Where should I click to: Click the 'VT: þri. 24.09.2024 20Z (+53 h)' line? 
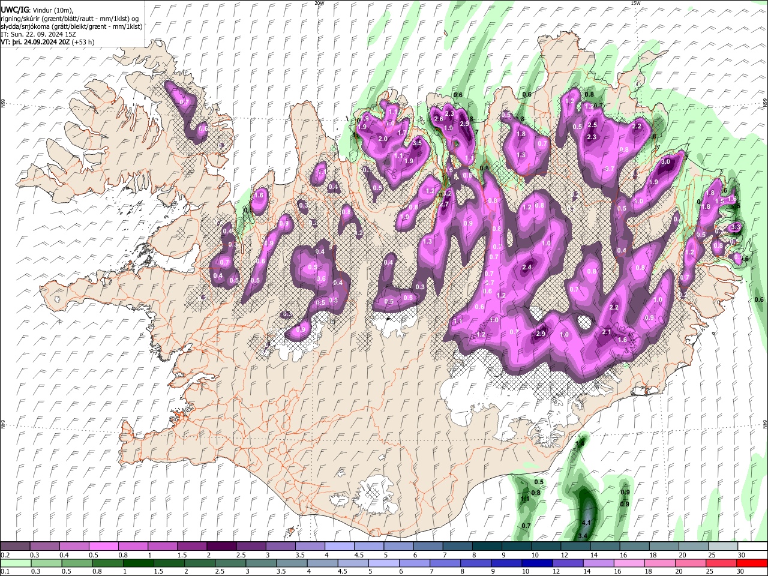(47, 42)
